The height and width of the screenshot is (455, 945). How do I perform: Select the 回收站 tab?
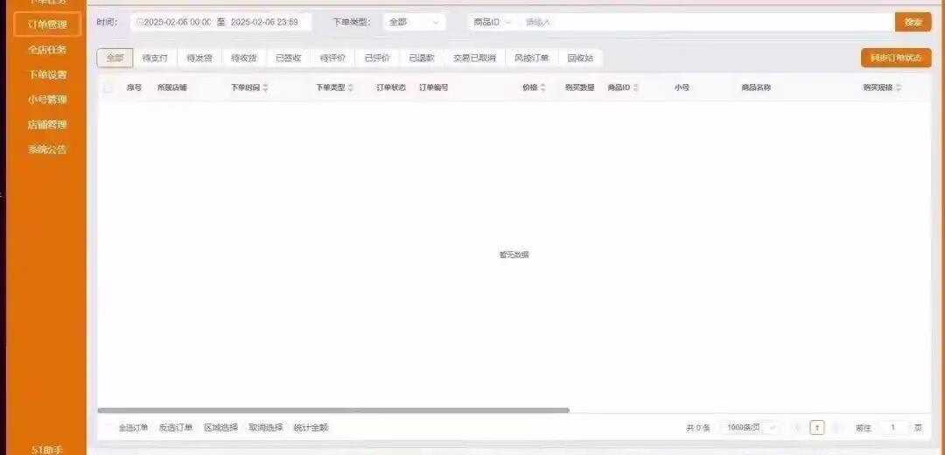pyautogui.click(x=580, y=58)
